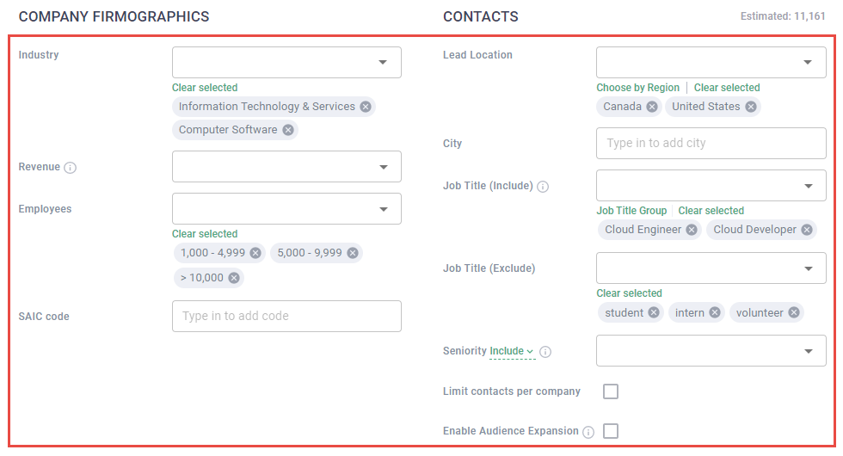
Task: Open the Job Title Group link
Action: (x=631, y=211)
